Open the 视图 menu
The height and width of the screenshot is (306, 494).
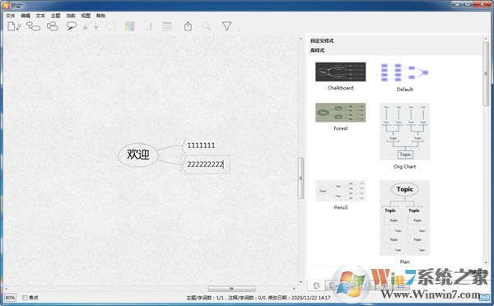coord(86,16)
